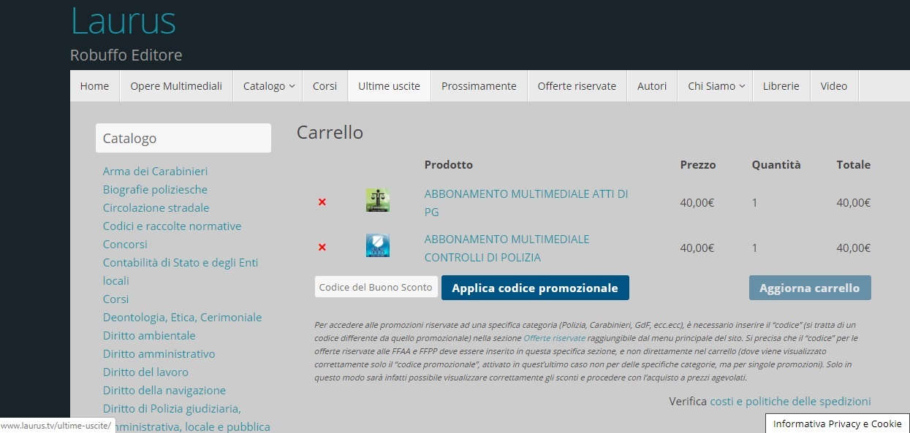Click the Robuffo Editore subtitle
Screen dimensions: 910x433
(126, 55)
